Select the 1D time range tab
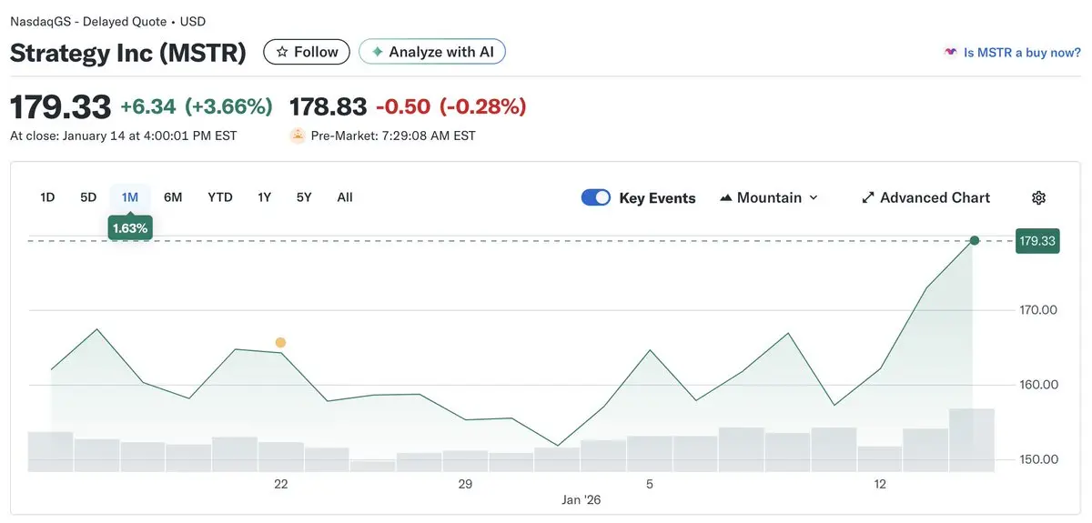Viewport: 1092px width, 523px height. [48, 197]
